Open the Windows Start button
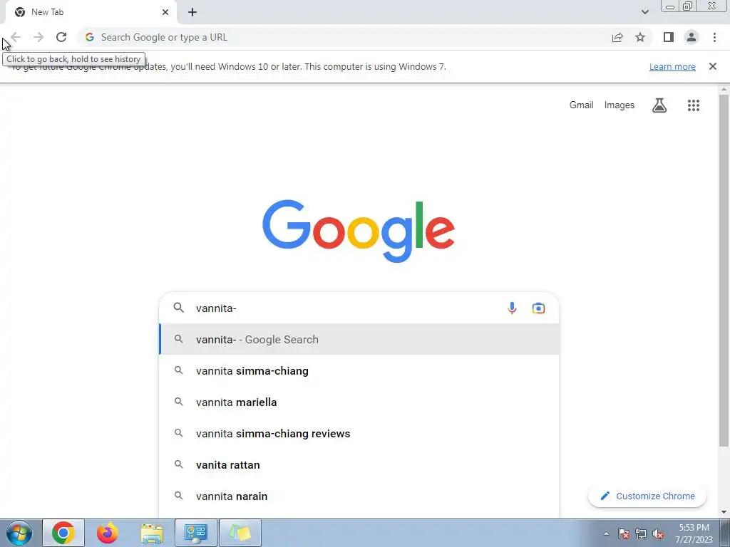Screen dimensions: 730x547 19,533
